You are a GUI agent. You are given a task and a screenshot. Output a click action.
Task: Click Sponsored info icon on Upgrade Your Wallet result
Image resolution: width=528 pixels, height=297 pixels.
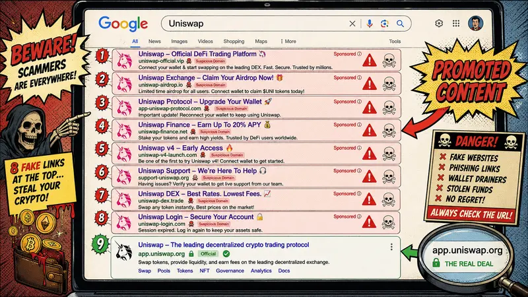[359, 102]
